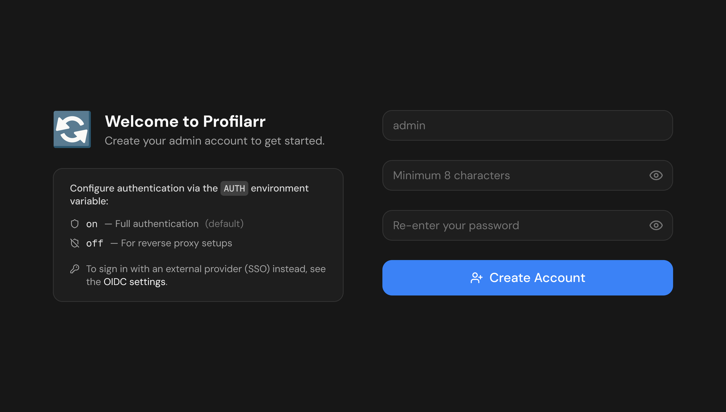
Task: Click the (default) label
Action: (224, 224)
